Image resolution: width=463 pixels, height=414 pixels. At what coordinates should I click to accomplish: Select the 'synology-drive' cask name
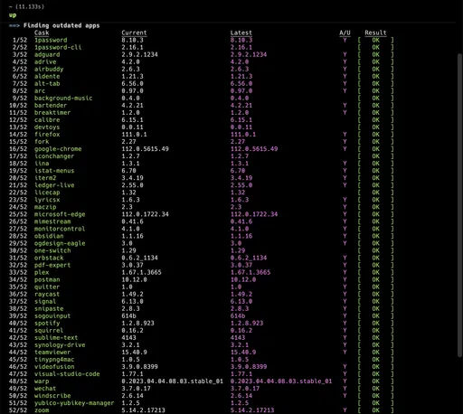[x=60, y=345]
